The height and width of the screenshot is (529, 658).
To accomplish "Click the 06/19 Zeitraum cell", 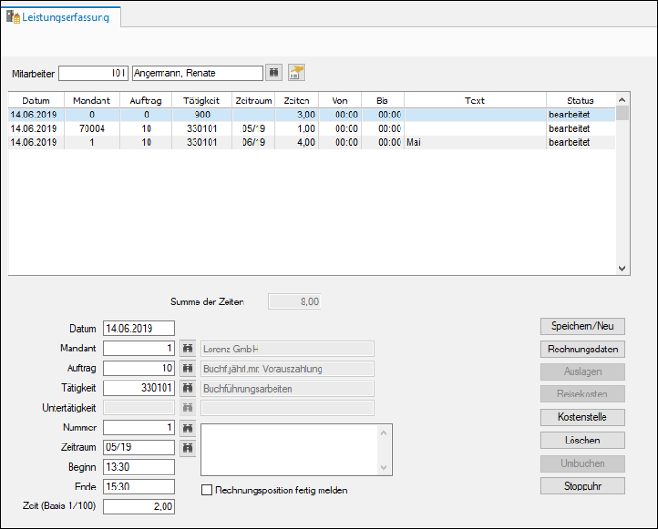I will pyautogui.click(x=254, y=142).
